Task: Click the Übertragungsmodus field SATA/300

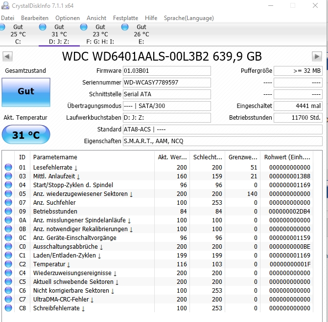Action: coord(167,106)
